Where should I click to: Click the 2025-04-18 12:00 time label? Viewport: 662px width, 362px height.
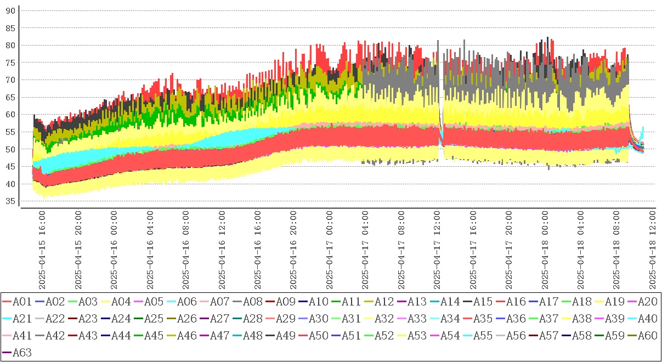tap(653, 250)
